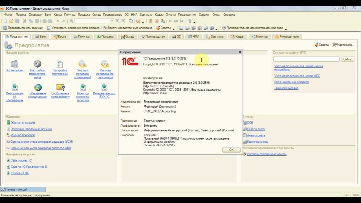Click the Redo arrow icon
The width and height of the screenshot is (361, 203).
click(64, 21)
